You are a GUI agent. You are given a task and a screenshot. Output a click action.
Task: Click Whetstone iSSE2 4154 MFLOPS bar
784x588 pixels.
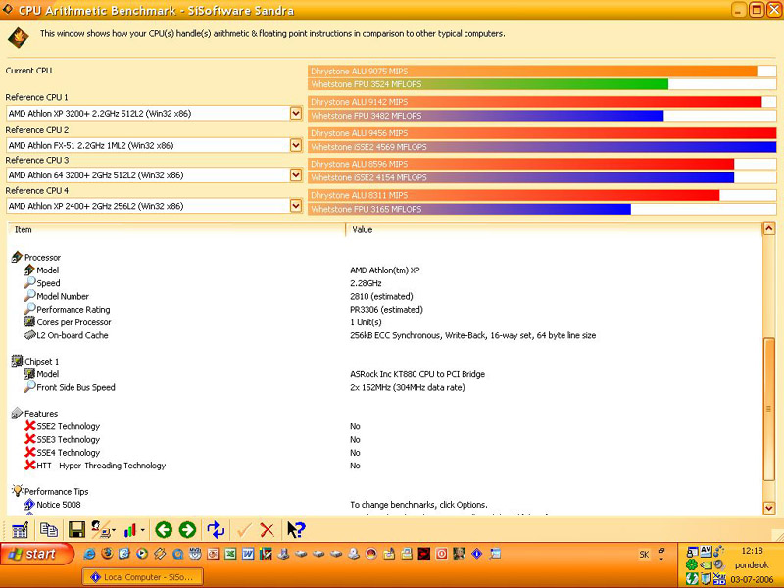542,177
